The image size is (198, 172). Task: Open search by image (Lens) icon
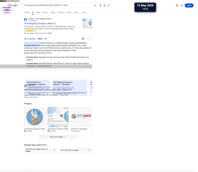105,6
